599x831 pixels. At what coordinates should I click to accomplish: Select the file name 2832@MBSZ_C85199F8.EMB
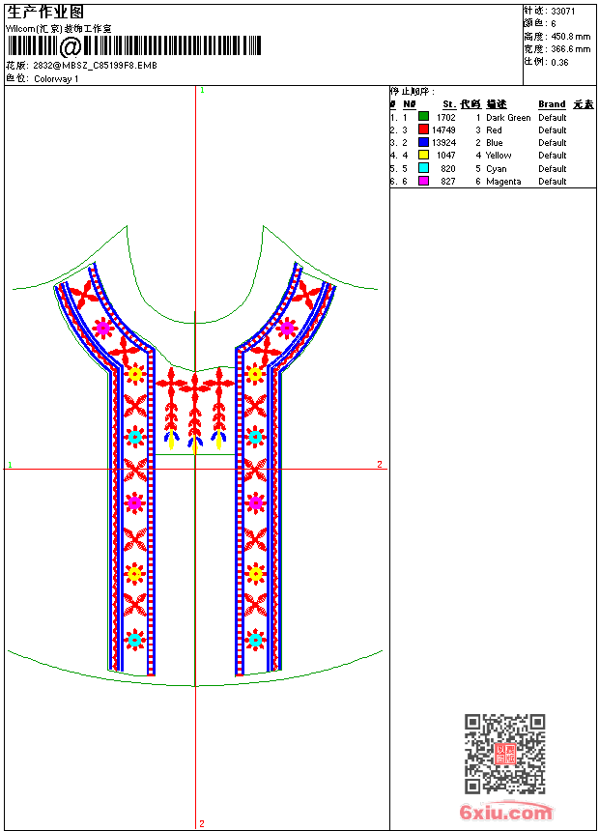point(95,66)
